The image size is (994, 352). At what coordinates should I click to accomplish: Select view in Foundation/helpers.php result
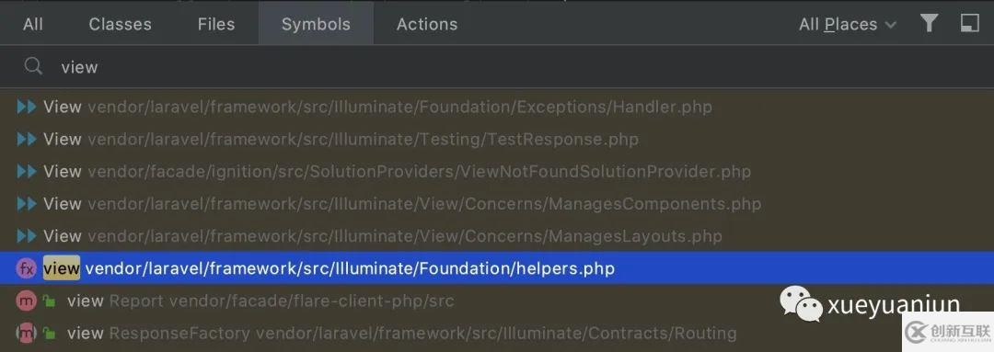pos(497,268)
